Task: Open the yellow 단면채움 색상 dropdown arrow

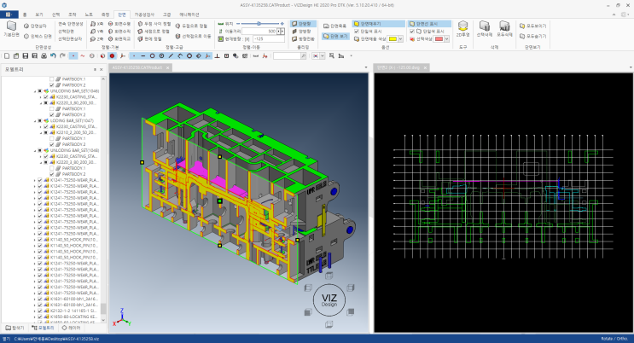Action: coord(400,39)
